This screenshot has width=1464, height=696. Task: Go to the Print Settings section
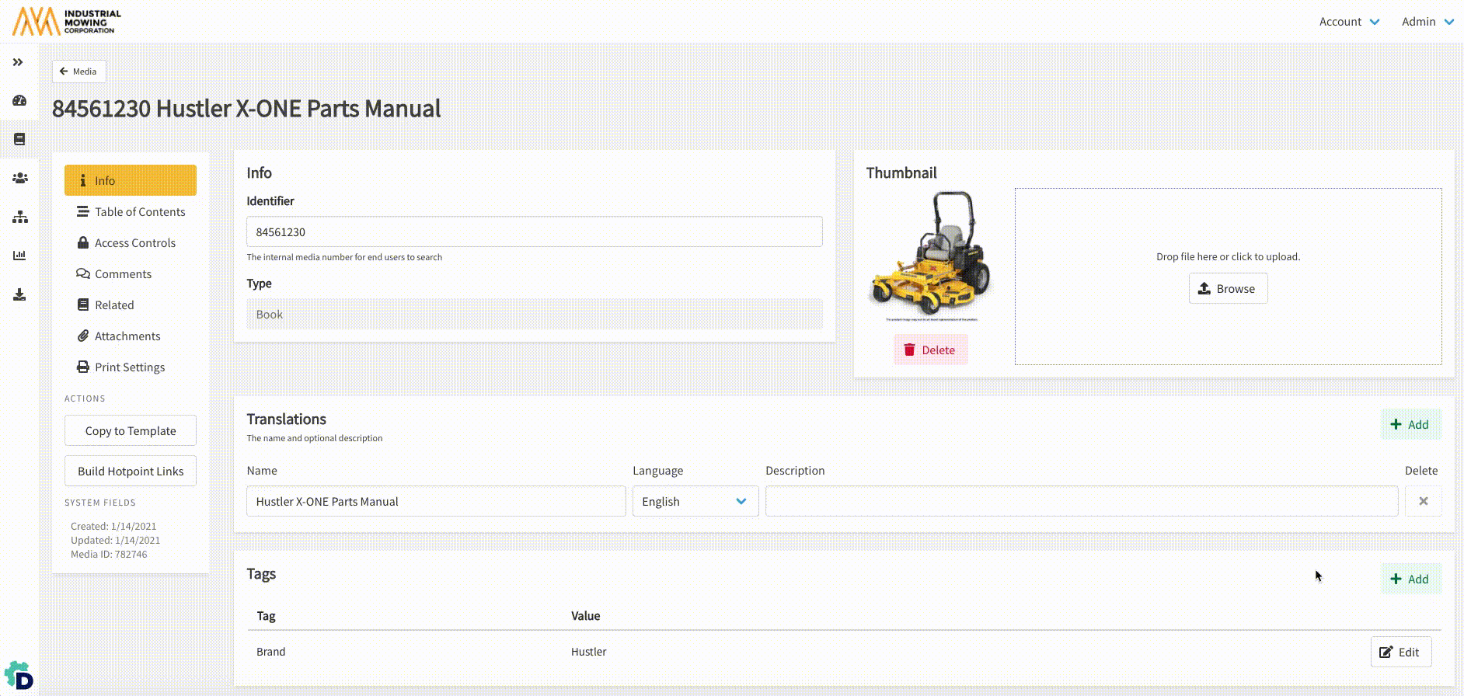pos(131,367)
